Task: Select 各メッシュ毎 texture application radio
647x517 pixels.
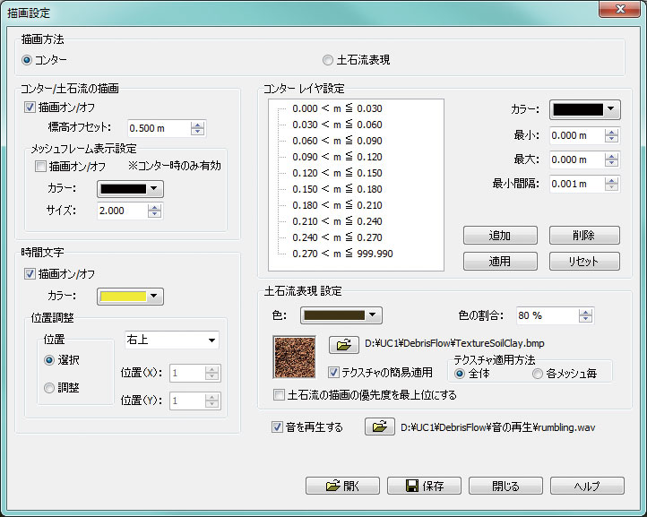Action: click(538, 374)
